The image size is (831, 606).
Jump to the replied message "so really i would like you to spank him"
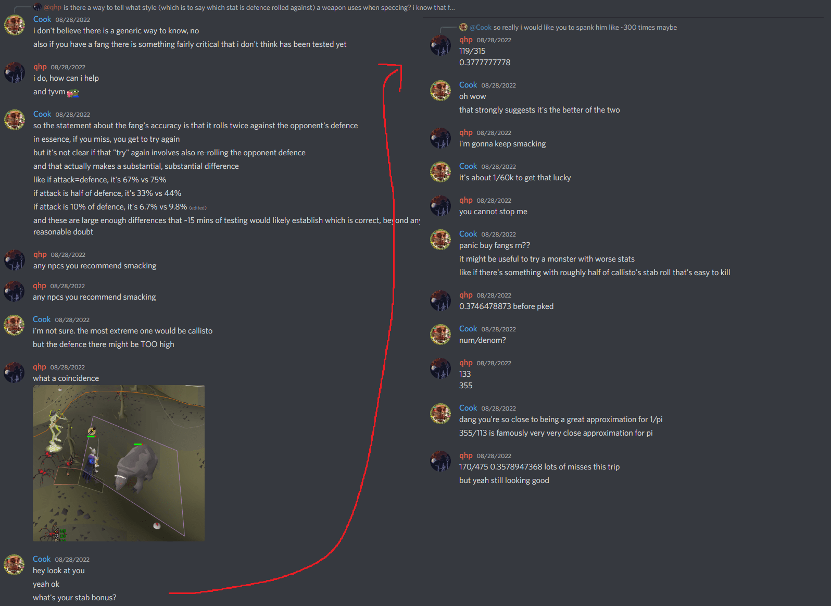pos(585,27)
